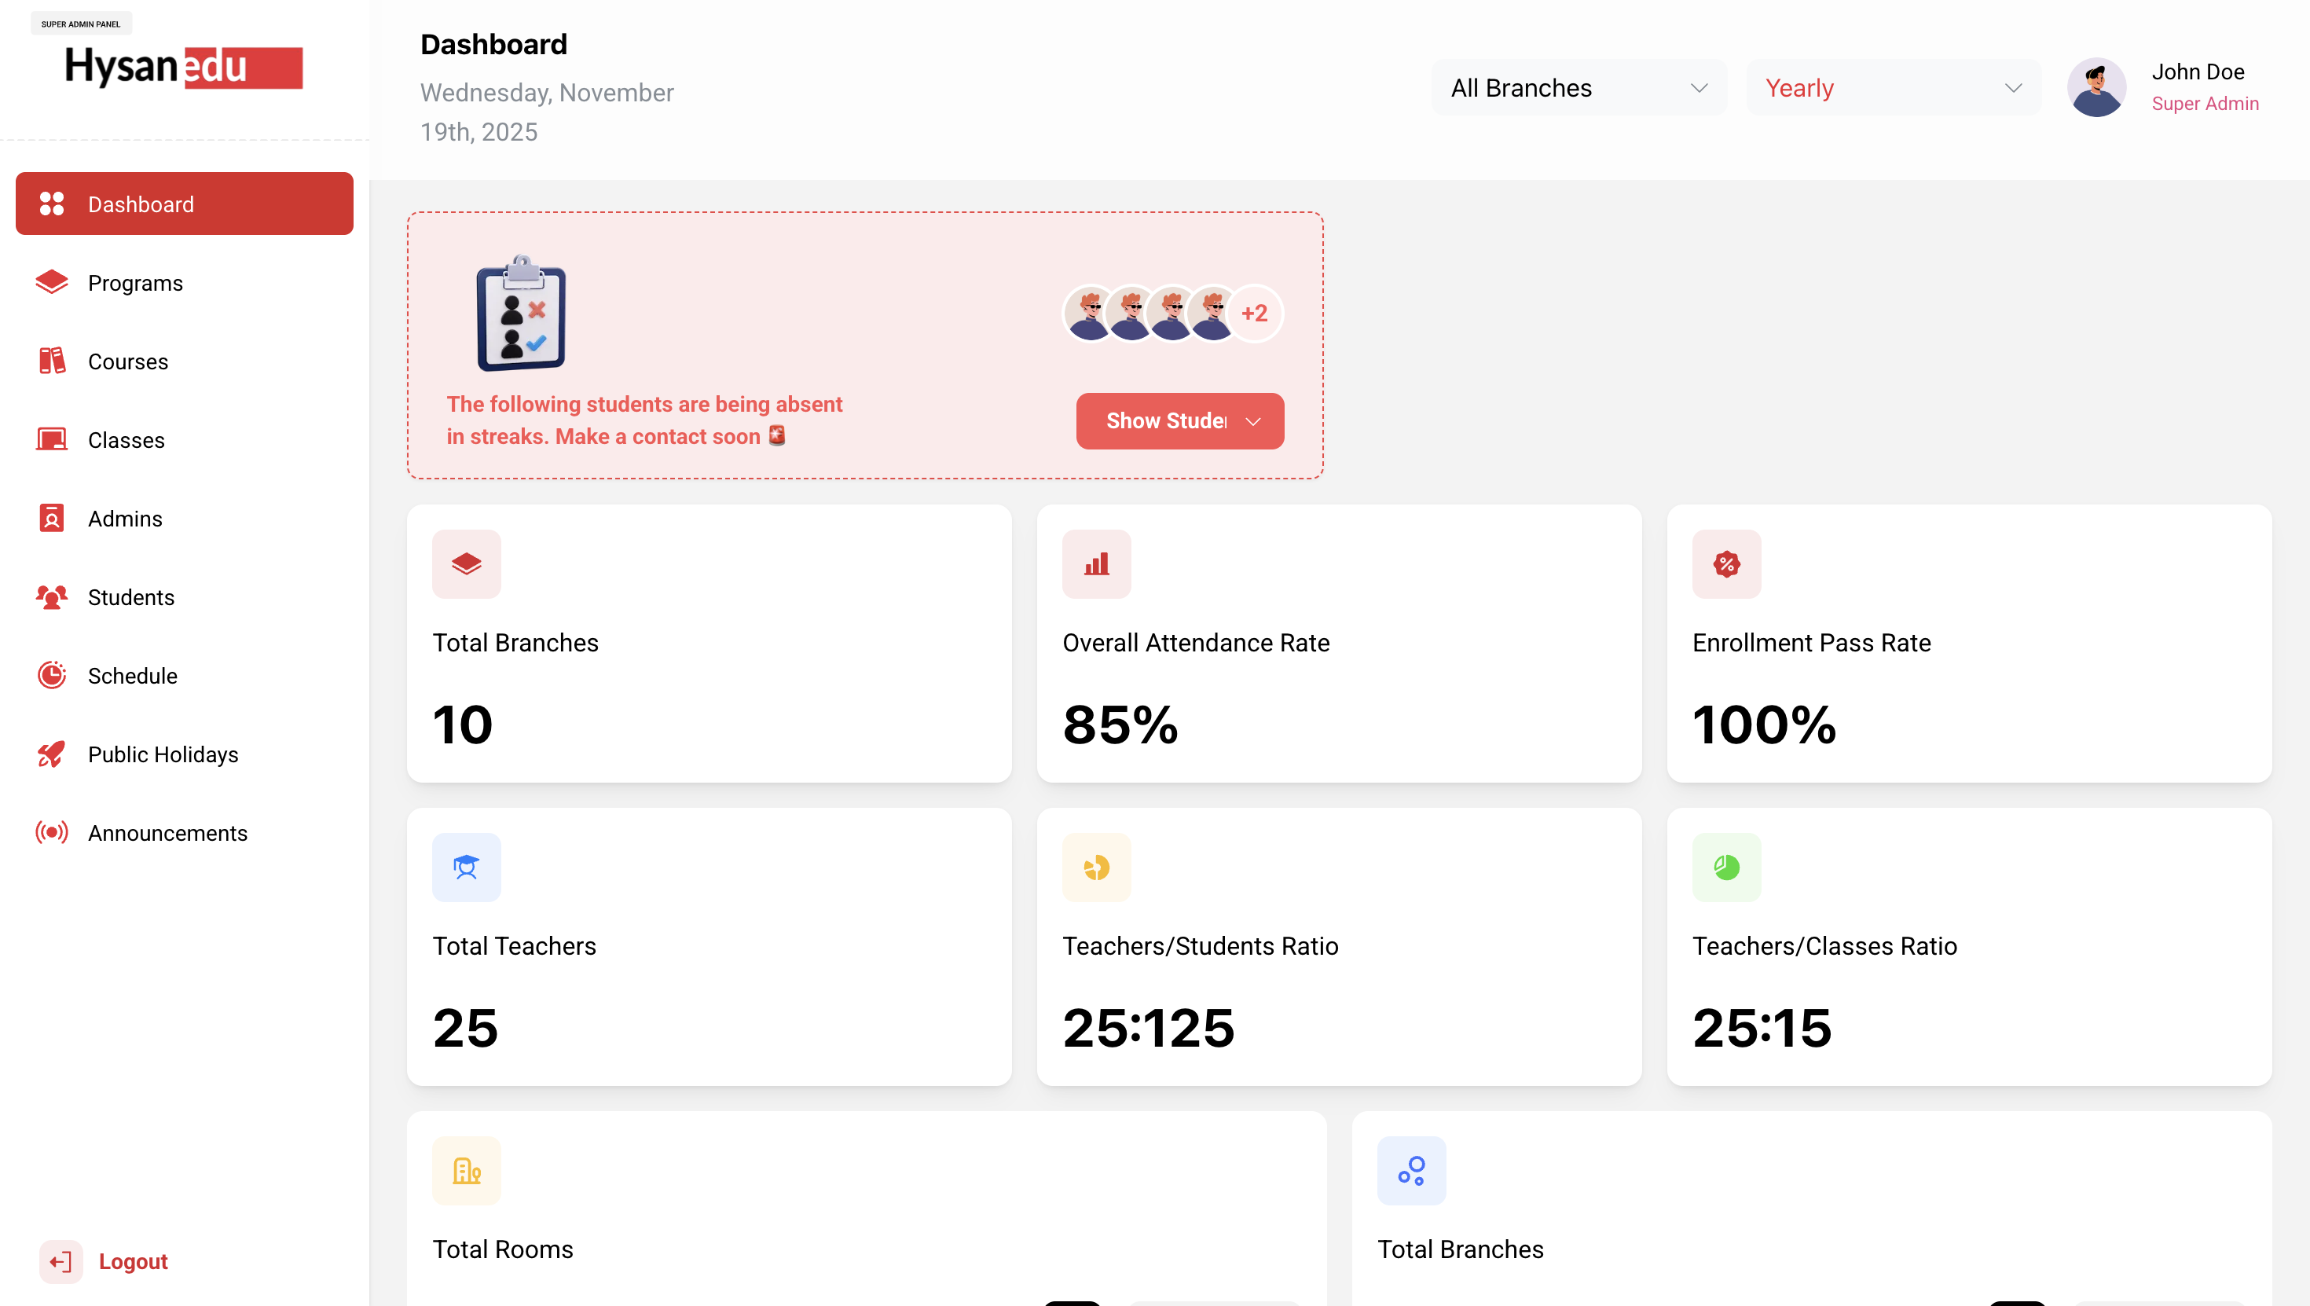Expand the All Branches dropdown
Viewport: 2310px width, 1306px height.
coord(1578,88)
